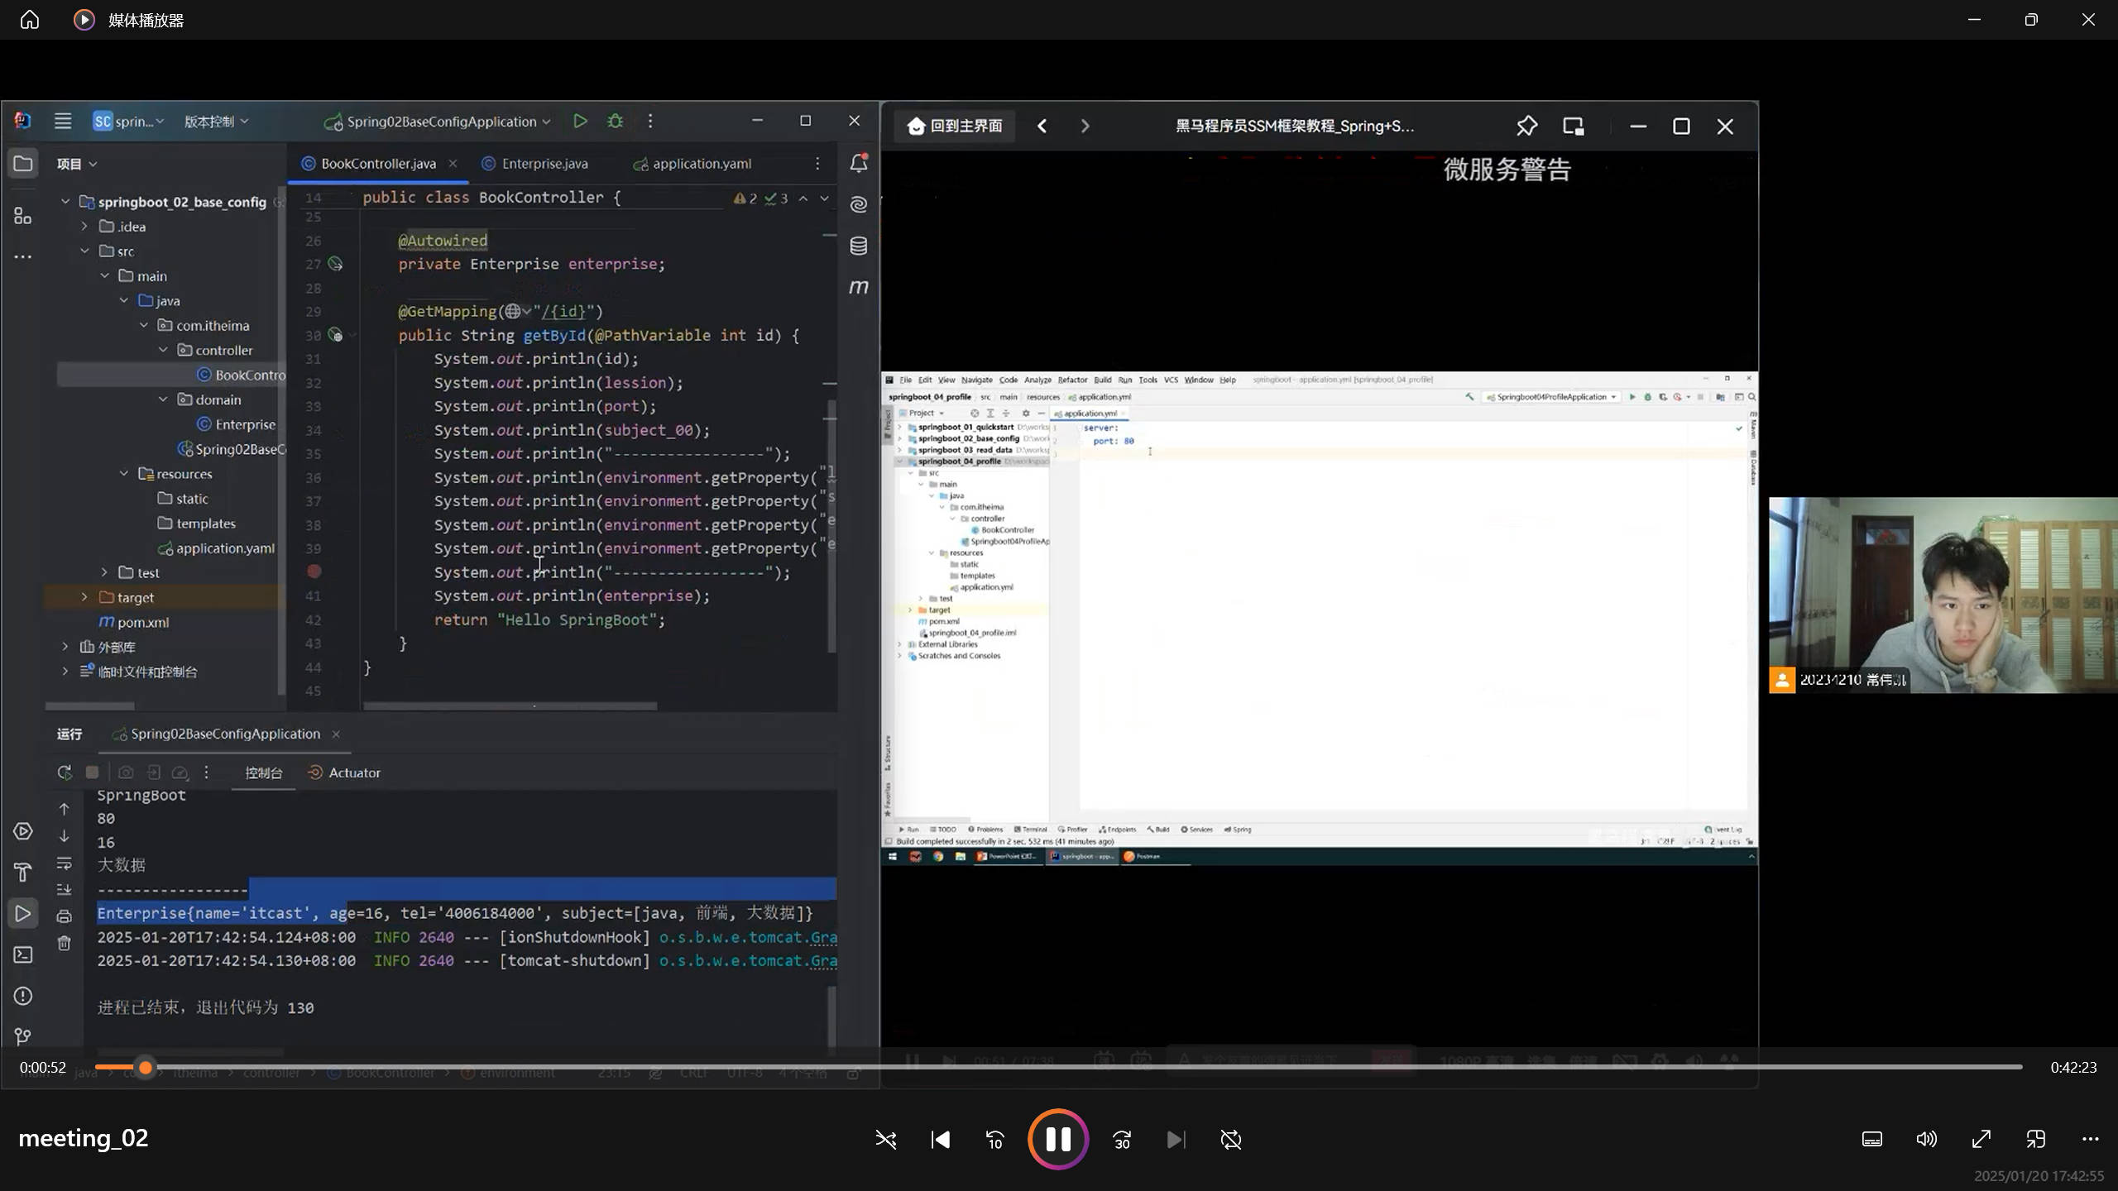Pause the video playback

1058,1140
